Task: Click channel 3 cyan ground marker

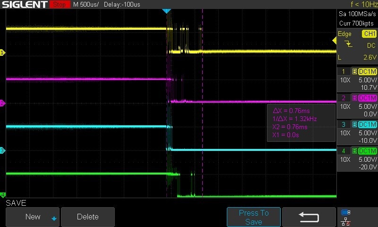Action: 2,150
